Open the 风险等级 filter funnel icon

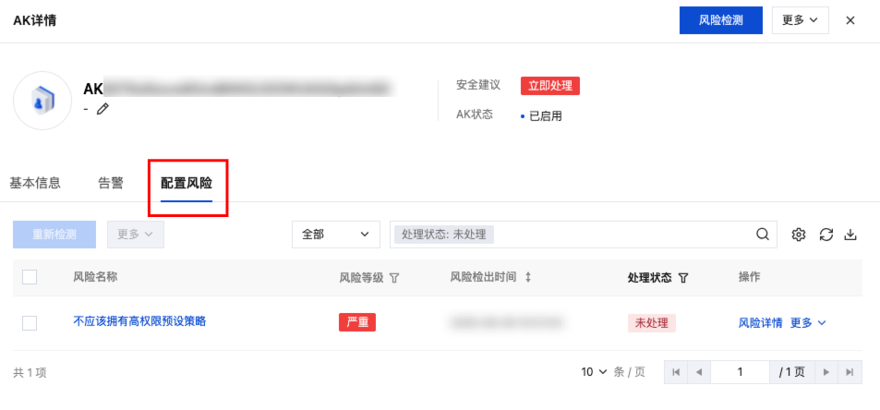click(394, 277)
